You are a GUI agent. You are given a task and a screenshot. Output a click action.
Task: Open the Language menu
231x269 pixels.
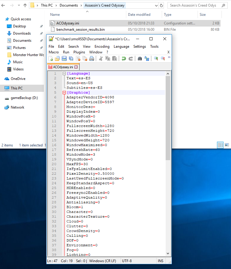click(x=121, y=47)
